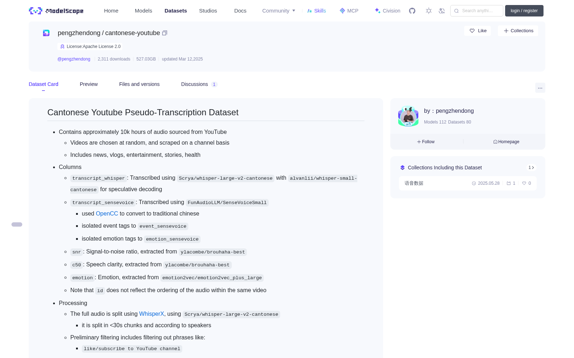Screen dimensions: 574x358
Task: Open MCP from the top navigation
Action: (349, 11)
